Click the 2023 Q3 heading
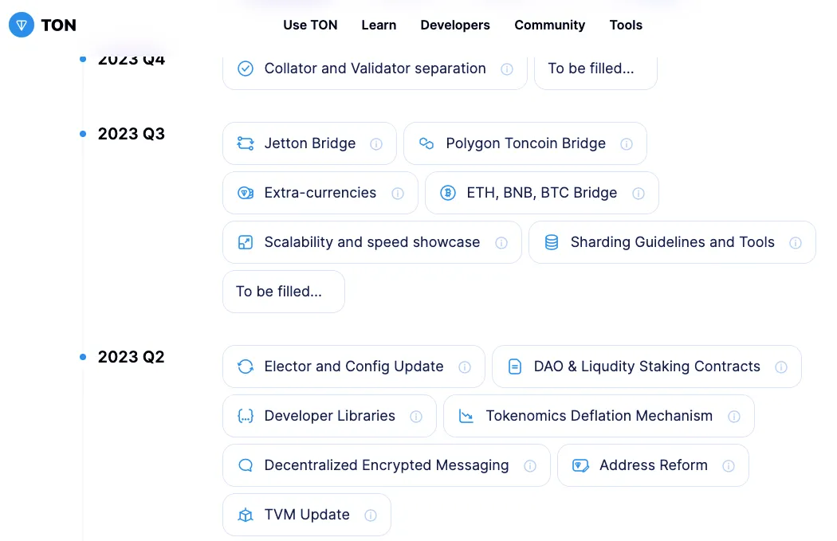This screenshot has width=837, height=541. pos(132,134)
